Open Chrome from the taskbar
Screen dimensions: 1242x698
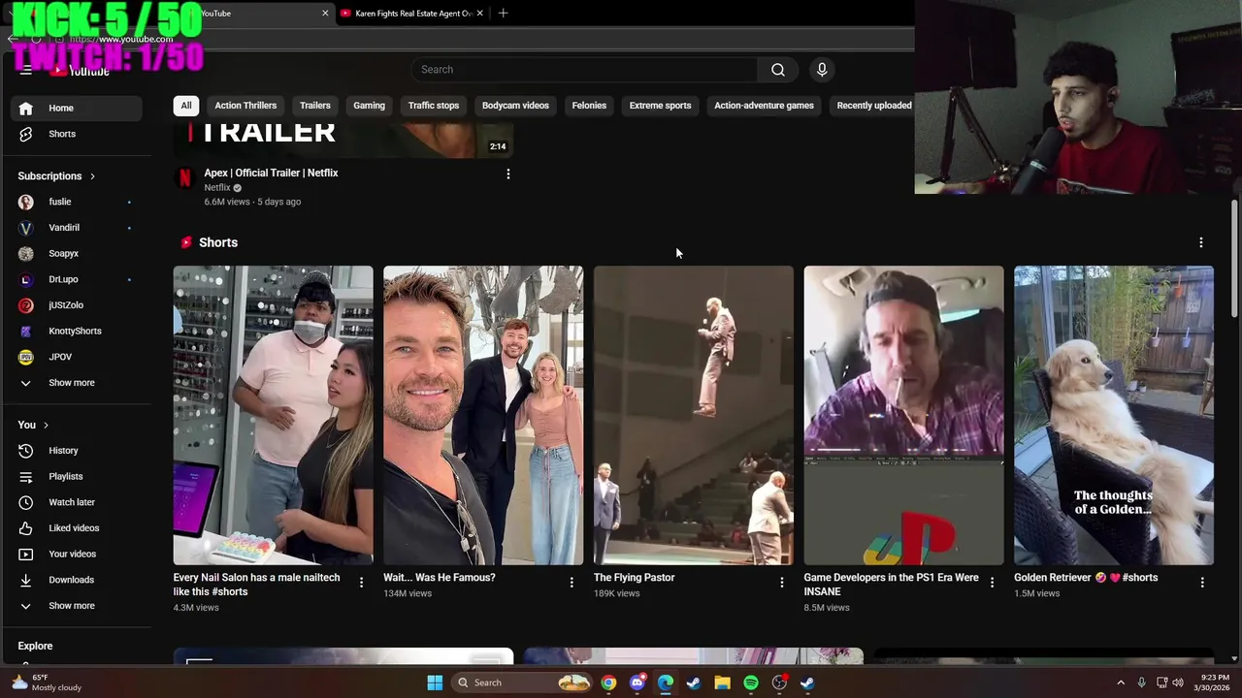(x=608, y=682)
